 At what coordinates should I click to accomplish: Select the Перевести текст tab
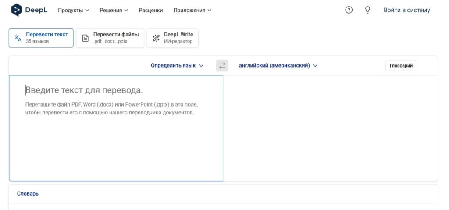click(41, 38)
